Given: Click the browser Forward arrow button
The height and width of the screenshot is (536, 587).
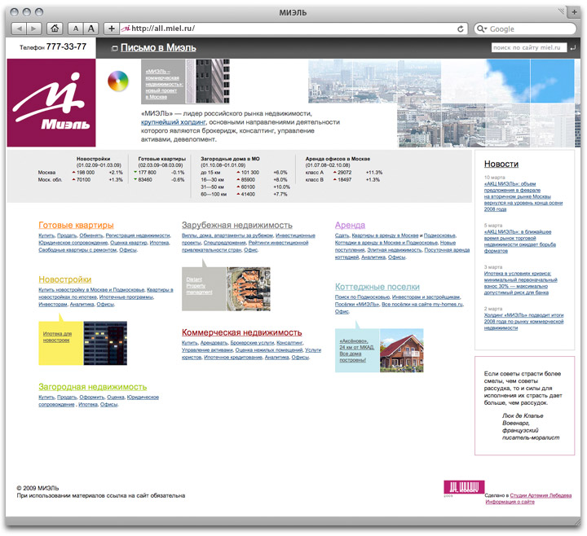Looking at the screenshot, I should 34,29.
